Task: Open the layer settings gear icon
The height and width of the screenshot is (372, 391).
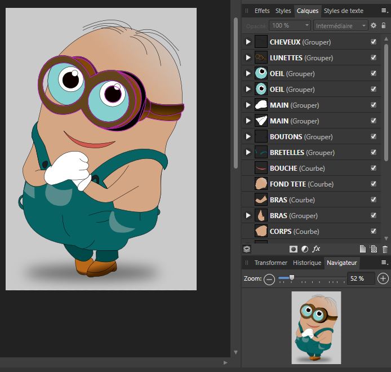Action: [x=374, y=25]
